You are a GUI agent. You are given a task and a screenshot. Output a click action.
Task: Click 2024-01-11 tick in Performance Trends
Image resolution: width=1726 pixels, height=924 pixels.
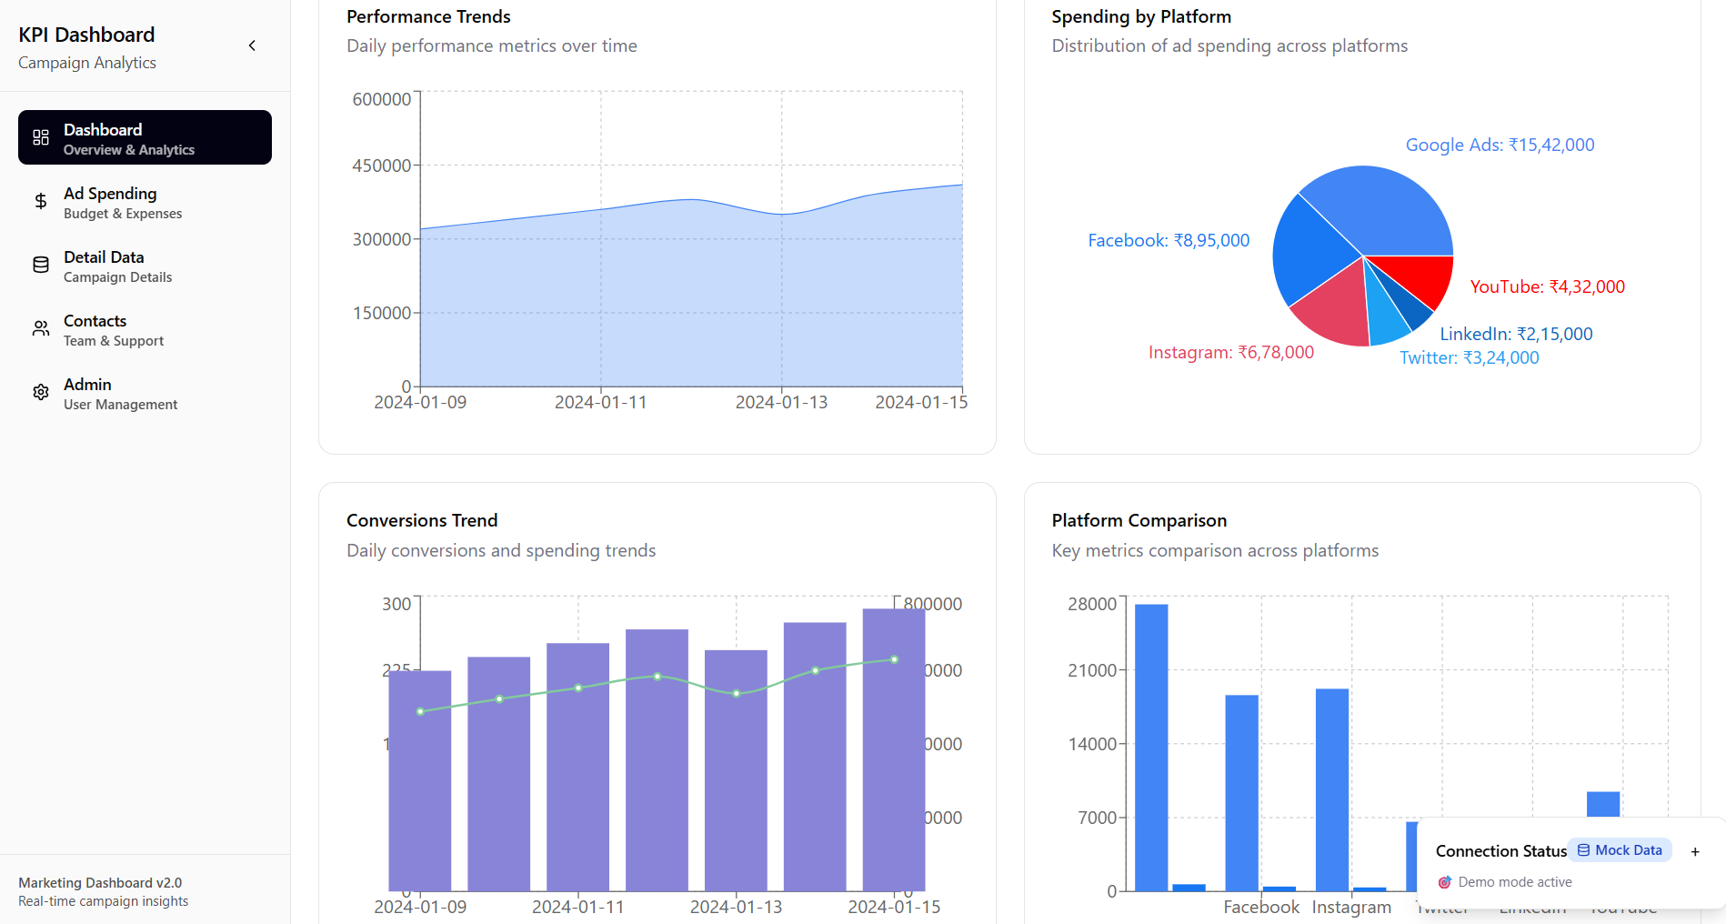[x=600, y=402]
